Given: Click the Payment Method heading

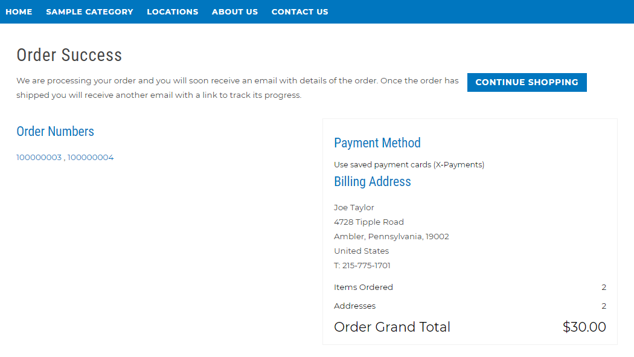Looking at the screenshot, I should 377,143.
